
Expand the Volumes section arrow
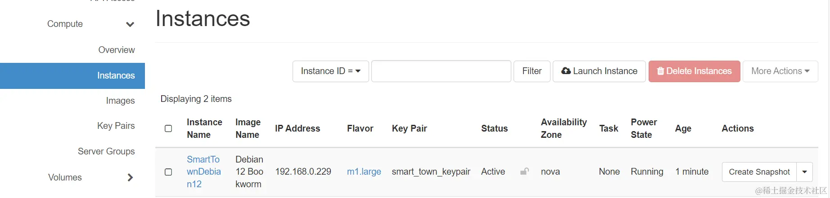click(x=130, y=177)
